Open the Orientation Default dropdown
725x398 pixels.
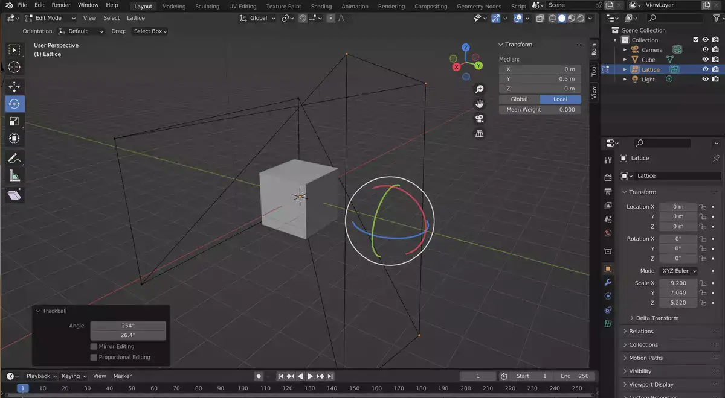pyautogui.click(x=81, y=31)
